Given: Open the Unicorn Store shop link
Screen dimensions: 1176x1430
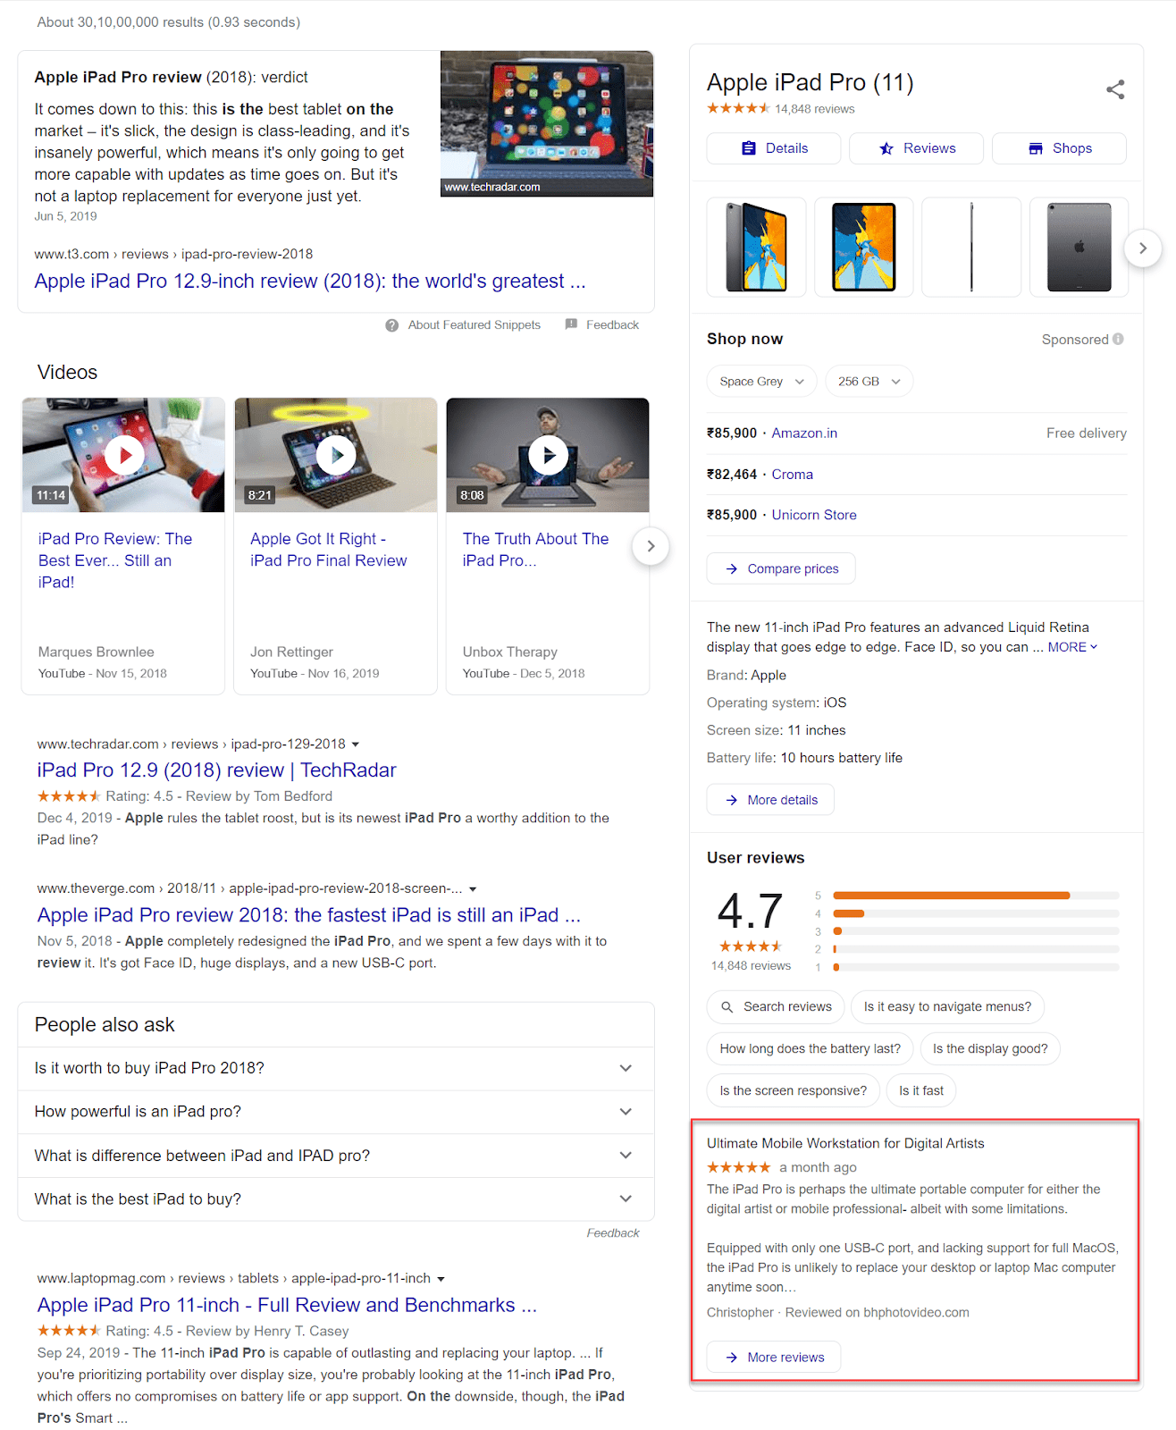Looking at the screenshot, I should [x=814, y=516].
